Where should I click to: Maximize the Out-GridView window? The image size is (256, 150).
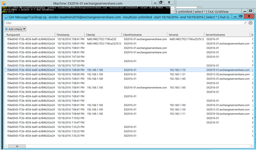[241, 16]
